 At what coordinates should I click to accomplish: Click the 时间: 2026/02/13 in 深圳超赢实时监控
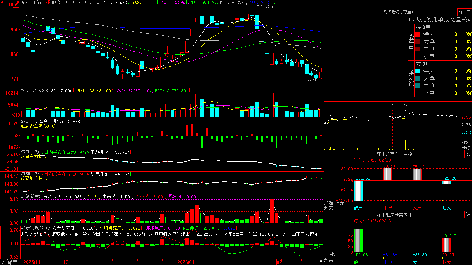click(372, 160)
